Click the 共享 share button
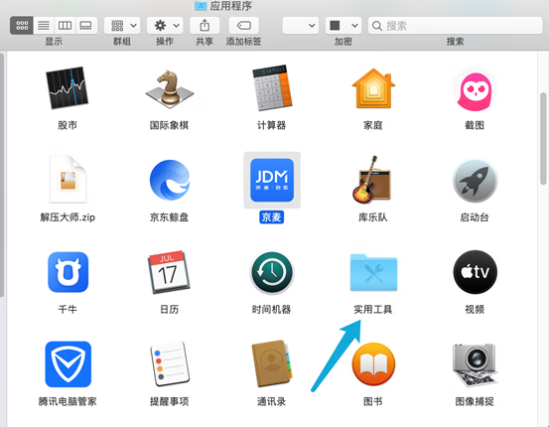The height and width of the screenshot is (427, 549). (x=205, y=25)
